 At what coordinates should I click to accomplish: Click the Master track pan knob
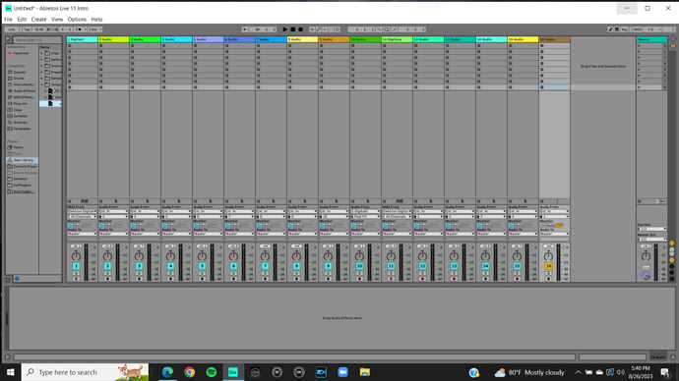(646, 256)
